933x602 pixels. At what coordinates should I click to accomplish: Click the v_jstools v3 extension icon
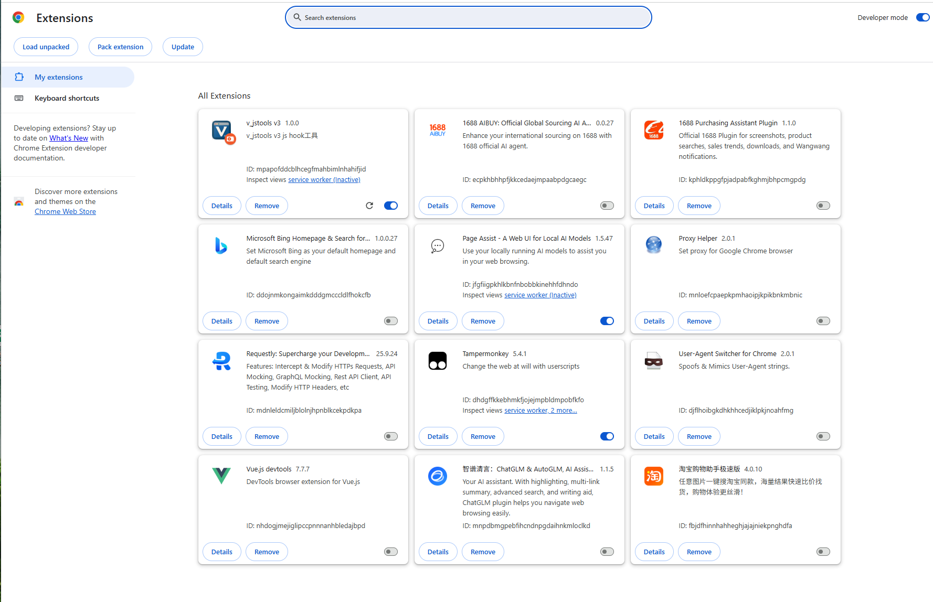coord(222,131)
